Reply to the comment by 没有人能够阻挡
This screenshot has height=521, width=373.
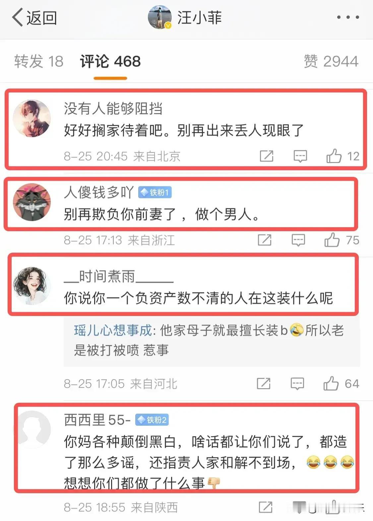coord(300,156)
